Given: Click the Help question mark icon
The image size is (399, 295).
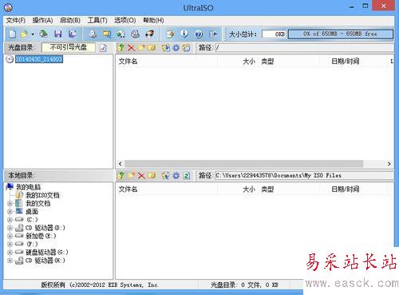Looking at the screenshot, I should coord(199,34).
